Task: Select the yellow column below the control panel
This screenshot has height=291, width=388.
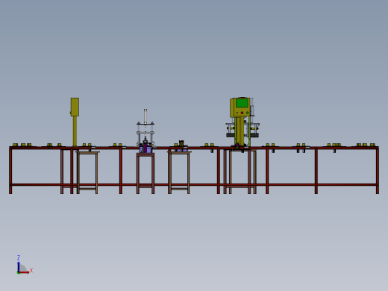Action: [x=240, y=131]
